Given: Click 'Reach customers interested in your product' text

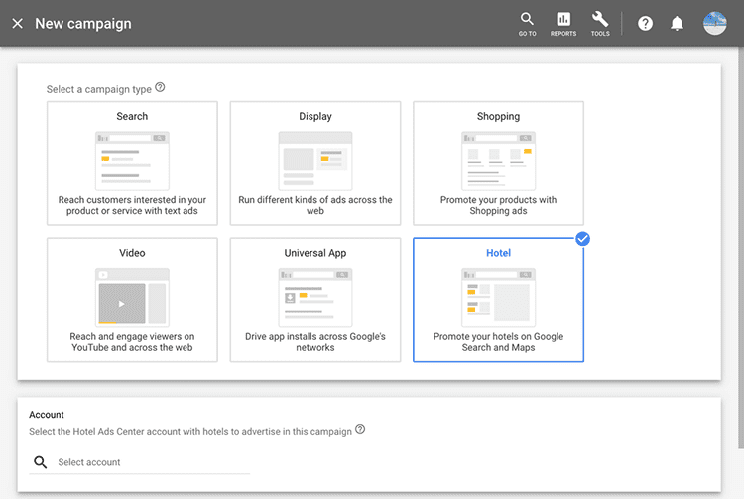Looking at the screenshot, I should [132, 205].
